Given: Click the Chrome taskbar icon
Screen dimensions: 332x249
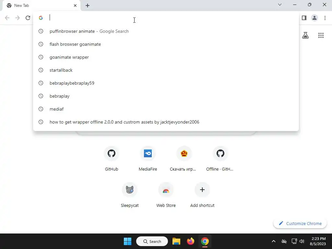Looking at the screenshot, I should [x=205, y=241].
